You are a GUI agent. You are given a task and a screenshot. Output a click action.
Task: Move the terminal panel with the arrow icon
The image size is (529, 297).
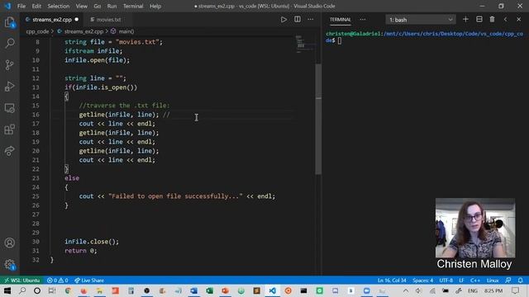[505, 20]
